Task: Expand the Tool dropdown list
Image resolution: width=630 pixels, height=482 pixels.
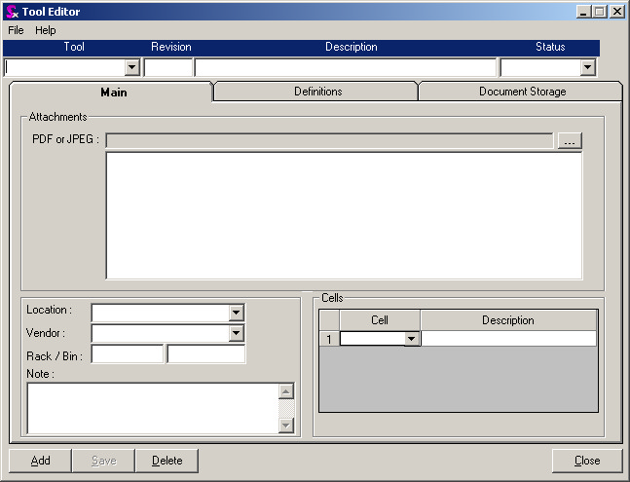Action: tap(132, 67)
